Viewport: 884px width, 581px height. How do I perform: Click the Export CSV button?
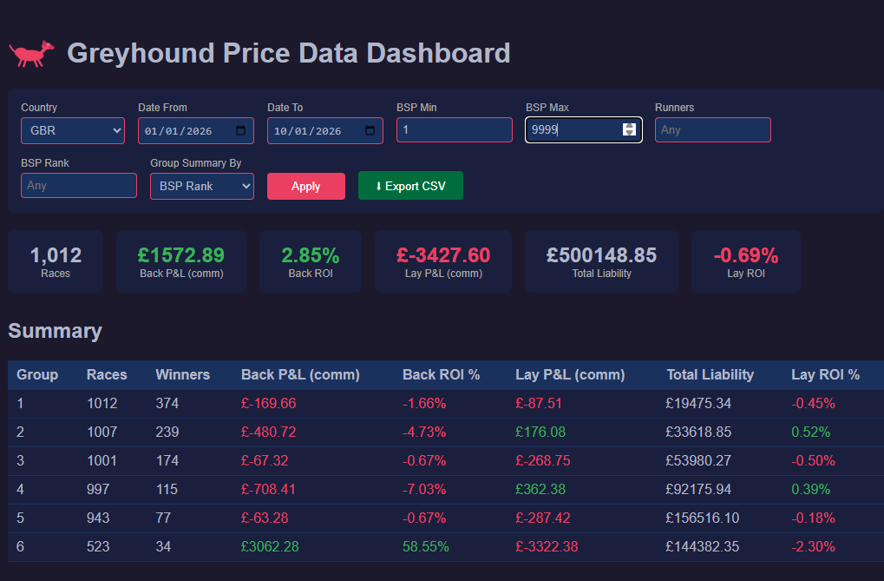tap(410, 185)
